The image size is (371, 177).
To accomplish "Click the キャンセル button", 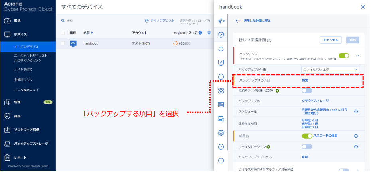I will pyautogui.click(x=331, y=40).
